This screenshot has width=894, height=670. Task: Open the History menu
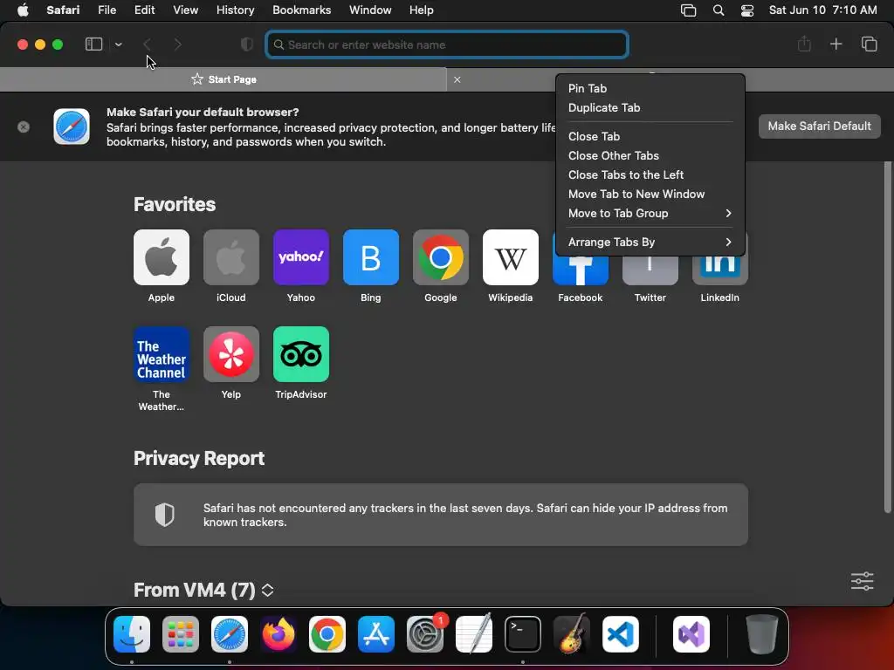click(x=235, y=10)
